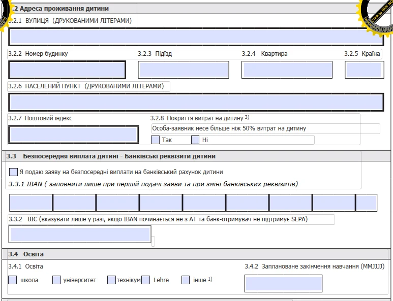Click the Поштовий індекс input field
The image size is (393, 301).
[x=73, y=135]
